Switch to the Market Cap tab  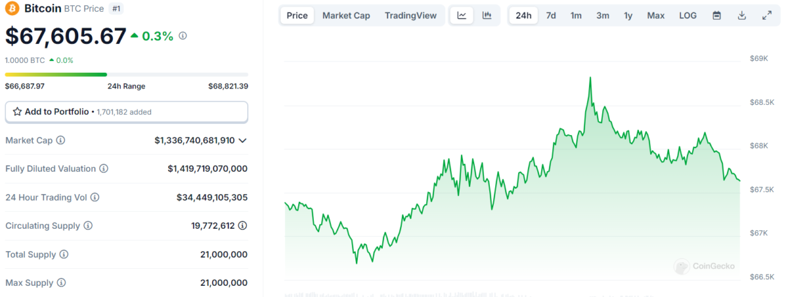tap(346, 16)
